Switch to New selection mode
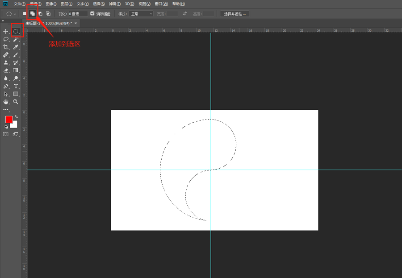 click(25, 13)
